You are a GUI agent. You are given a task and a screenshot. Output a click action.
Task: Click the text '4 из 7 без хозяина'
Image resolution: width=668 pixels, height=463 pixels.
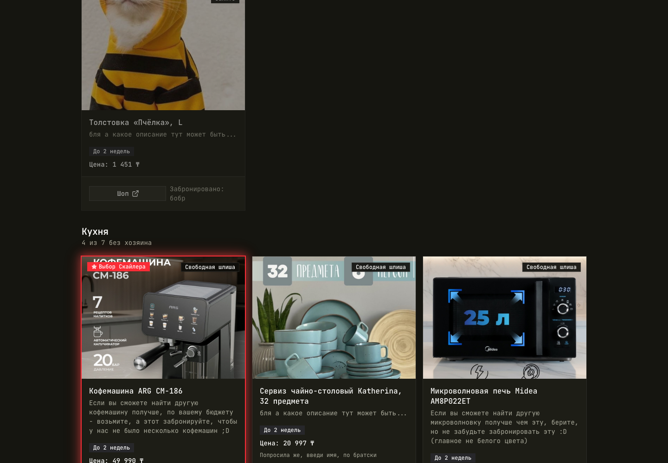click(117, 243)
